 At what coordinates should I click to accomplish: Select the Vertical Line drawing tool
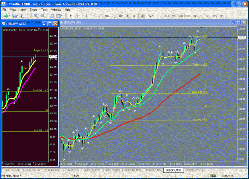pos(86,16)
